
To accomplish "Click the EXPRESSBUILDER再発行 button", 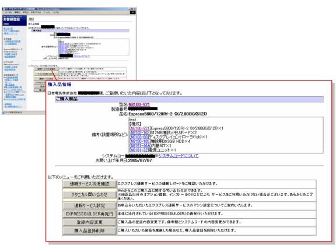I will point(89,214).
